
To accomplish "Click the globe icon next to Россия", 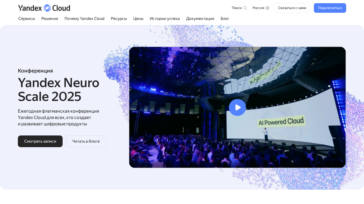I will (x=268, y=8).
